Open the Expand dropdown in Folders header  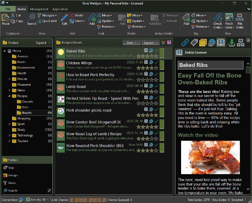point(43,43)
